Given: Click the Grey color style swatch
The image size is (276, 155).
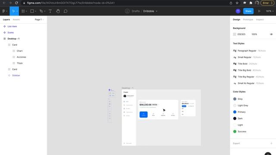Looking at the screenshot, I should pos(235,99).
